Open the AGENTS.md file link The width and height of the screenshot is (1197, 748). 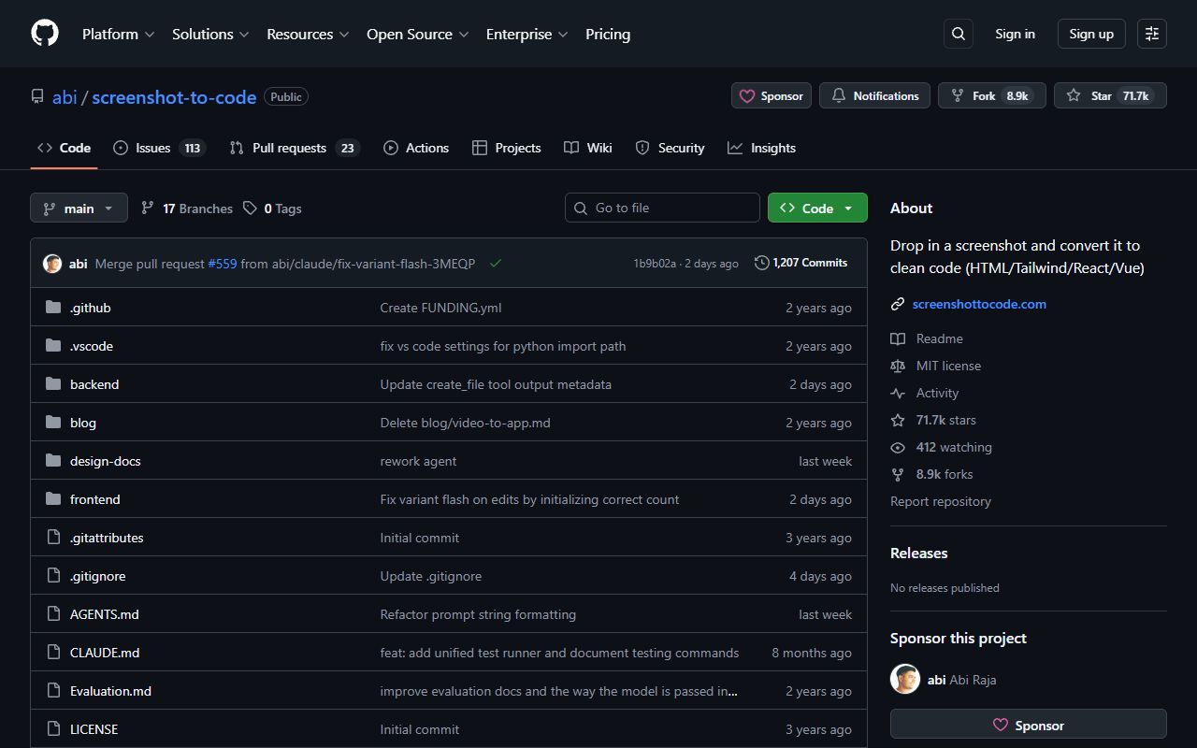pyautogui.click(x=104, y=613)
